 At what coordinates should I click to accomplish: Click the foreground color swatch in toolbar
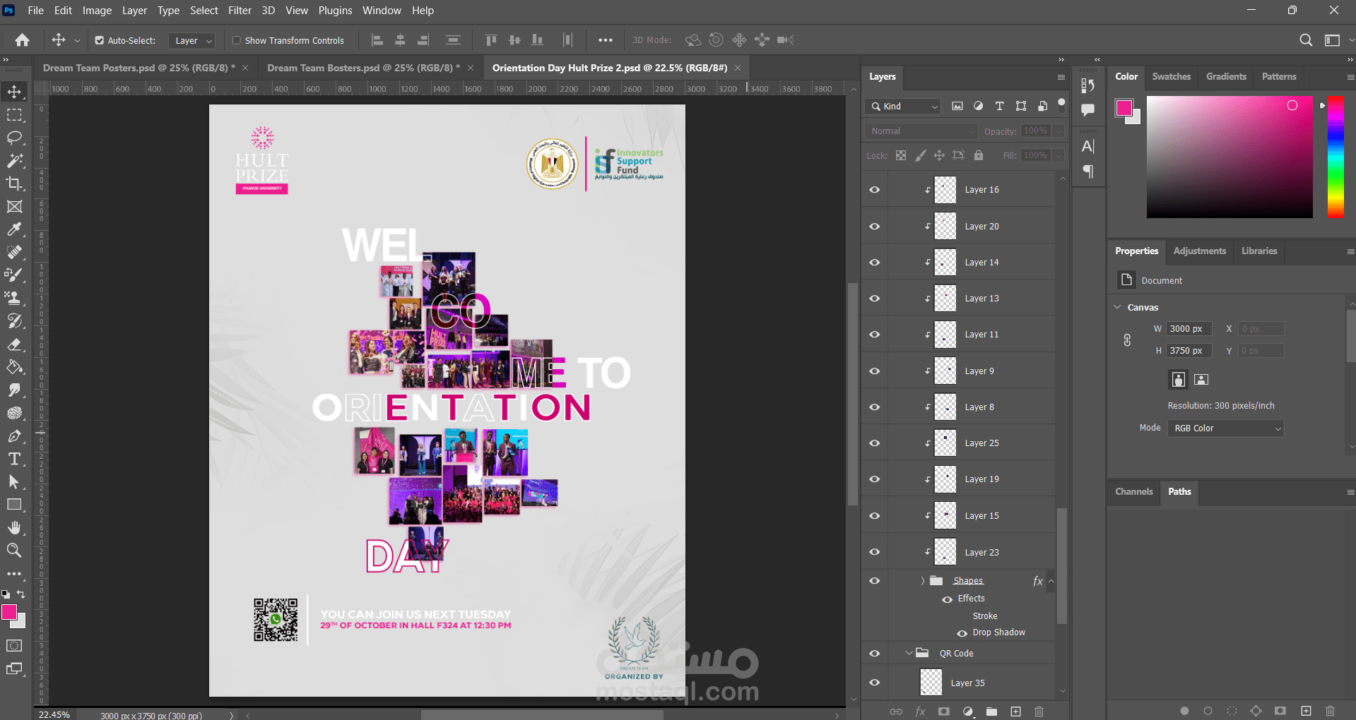click(x=9, y=612)
